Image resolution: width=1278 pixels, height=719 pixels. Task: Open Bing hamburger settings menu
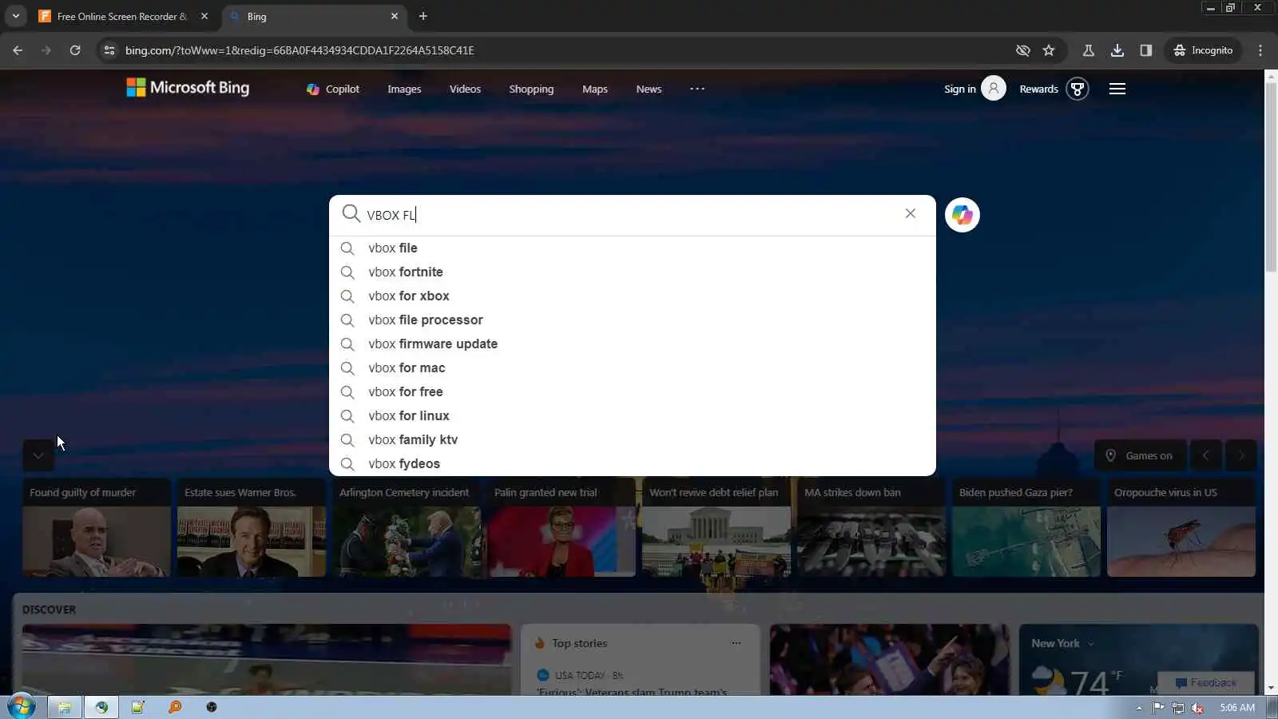click(x=1117, y=89)
